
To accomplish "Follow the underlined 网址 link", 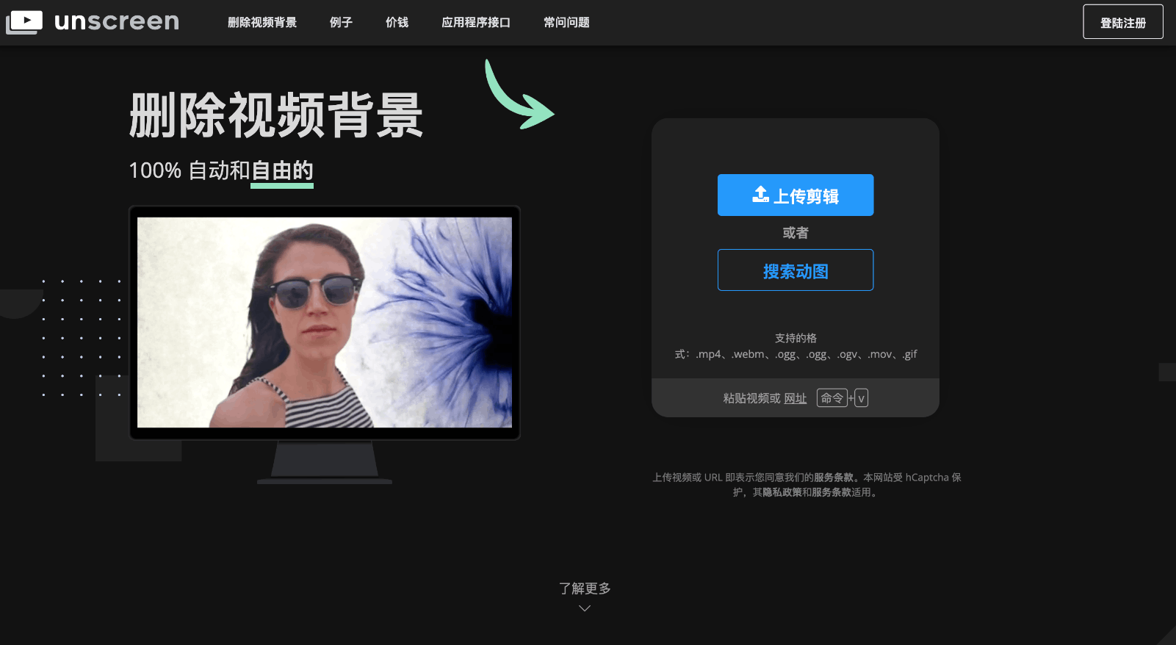I will [795, 398].
